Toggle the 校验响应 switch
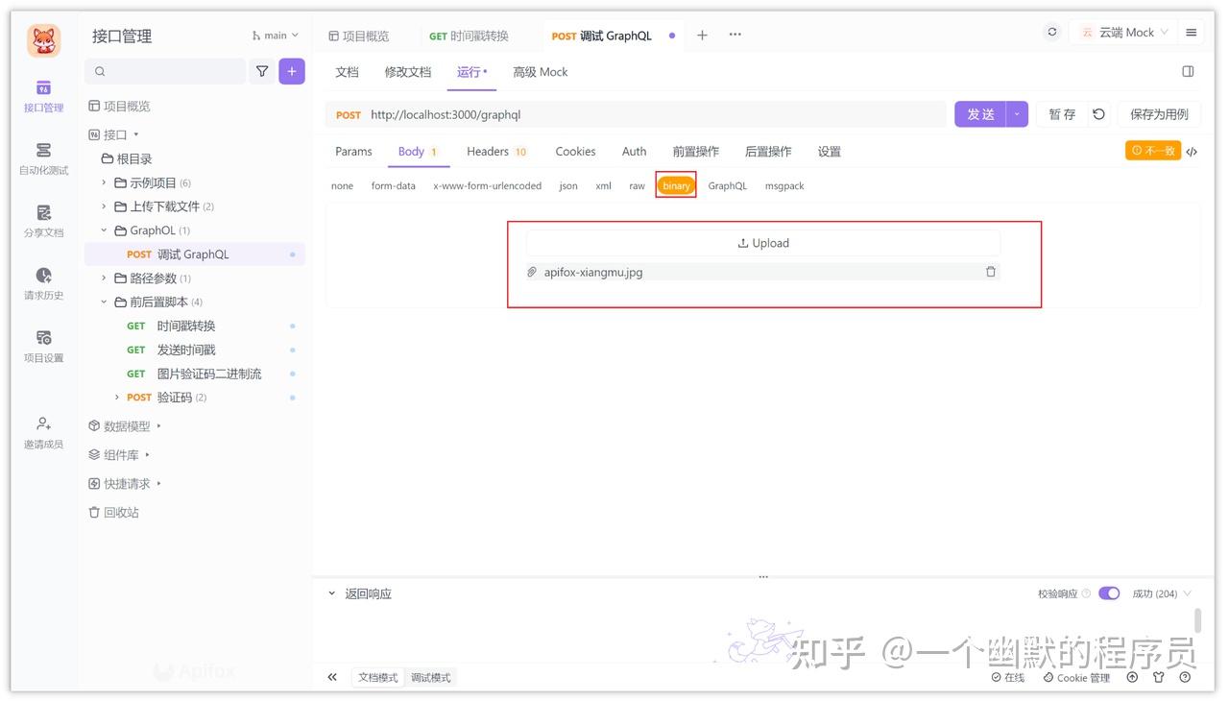The width and height of the screenshot is (1229, 701). [x=1109, y=592]
